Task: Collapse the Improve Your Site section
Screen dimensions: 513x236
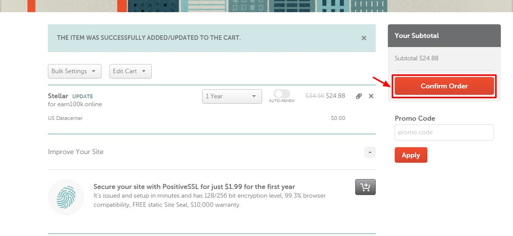Action: 370,152
